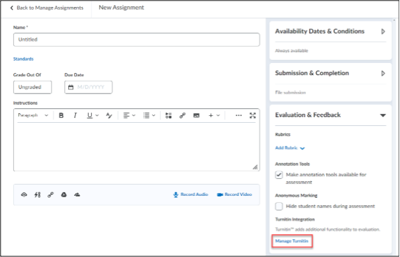Click the insert image icon in editor toolbar
Viewport: 400px width, 257px height.
[196, 115]
